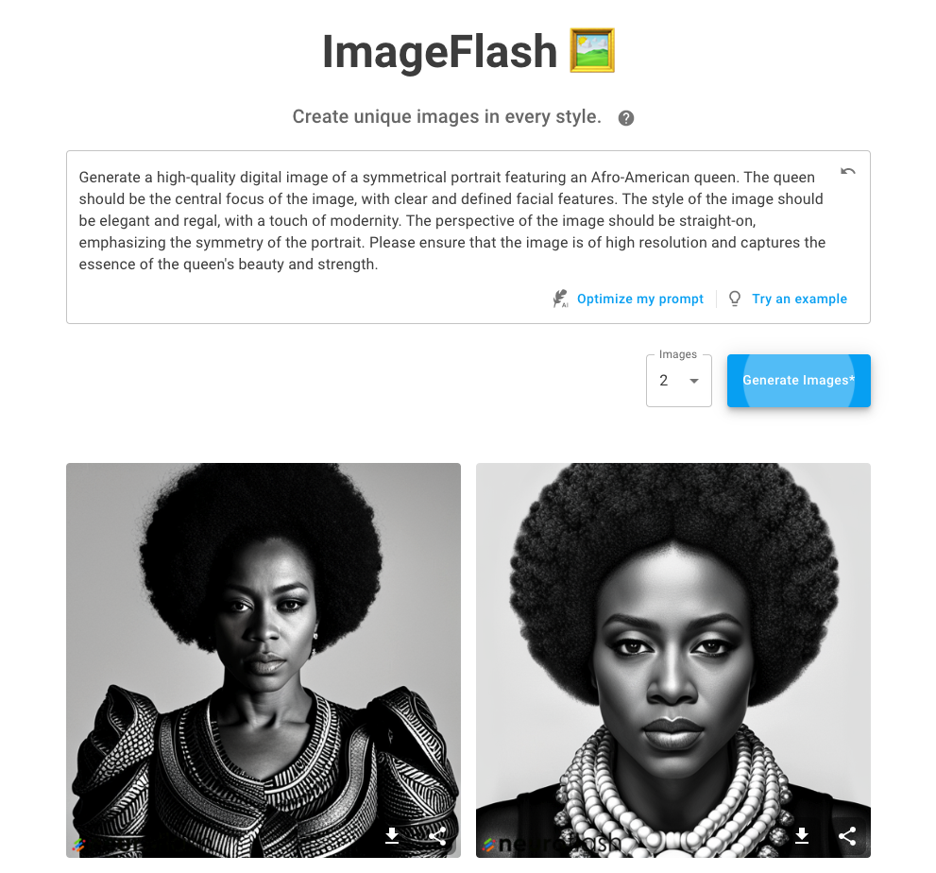Open the right generated portrait thumbnail

coord(672,660)
